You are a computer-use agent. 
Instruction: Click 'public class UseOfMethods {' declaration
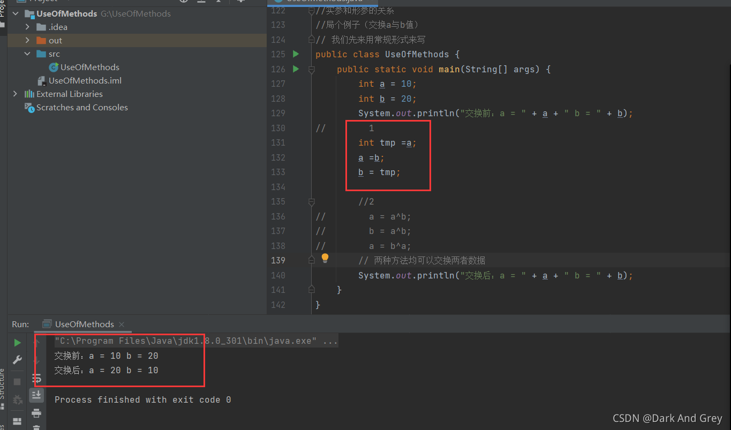387,54
